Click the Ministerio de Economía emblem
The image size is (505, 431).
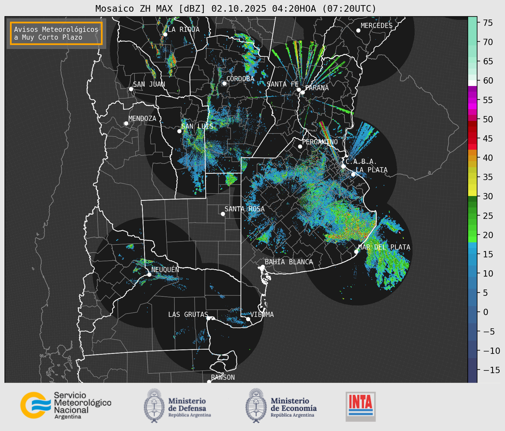coord(256,406)
